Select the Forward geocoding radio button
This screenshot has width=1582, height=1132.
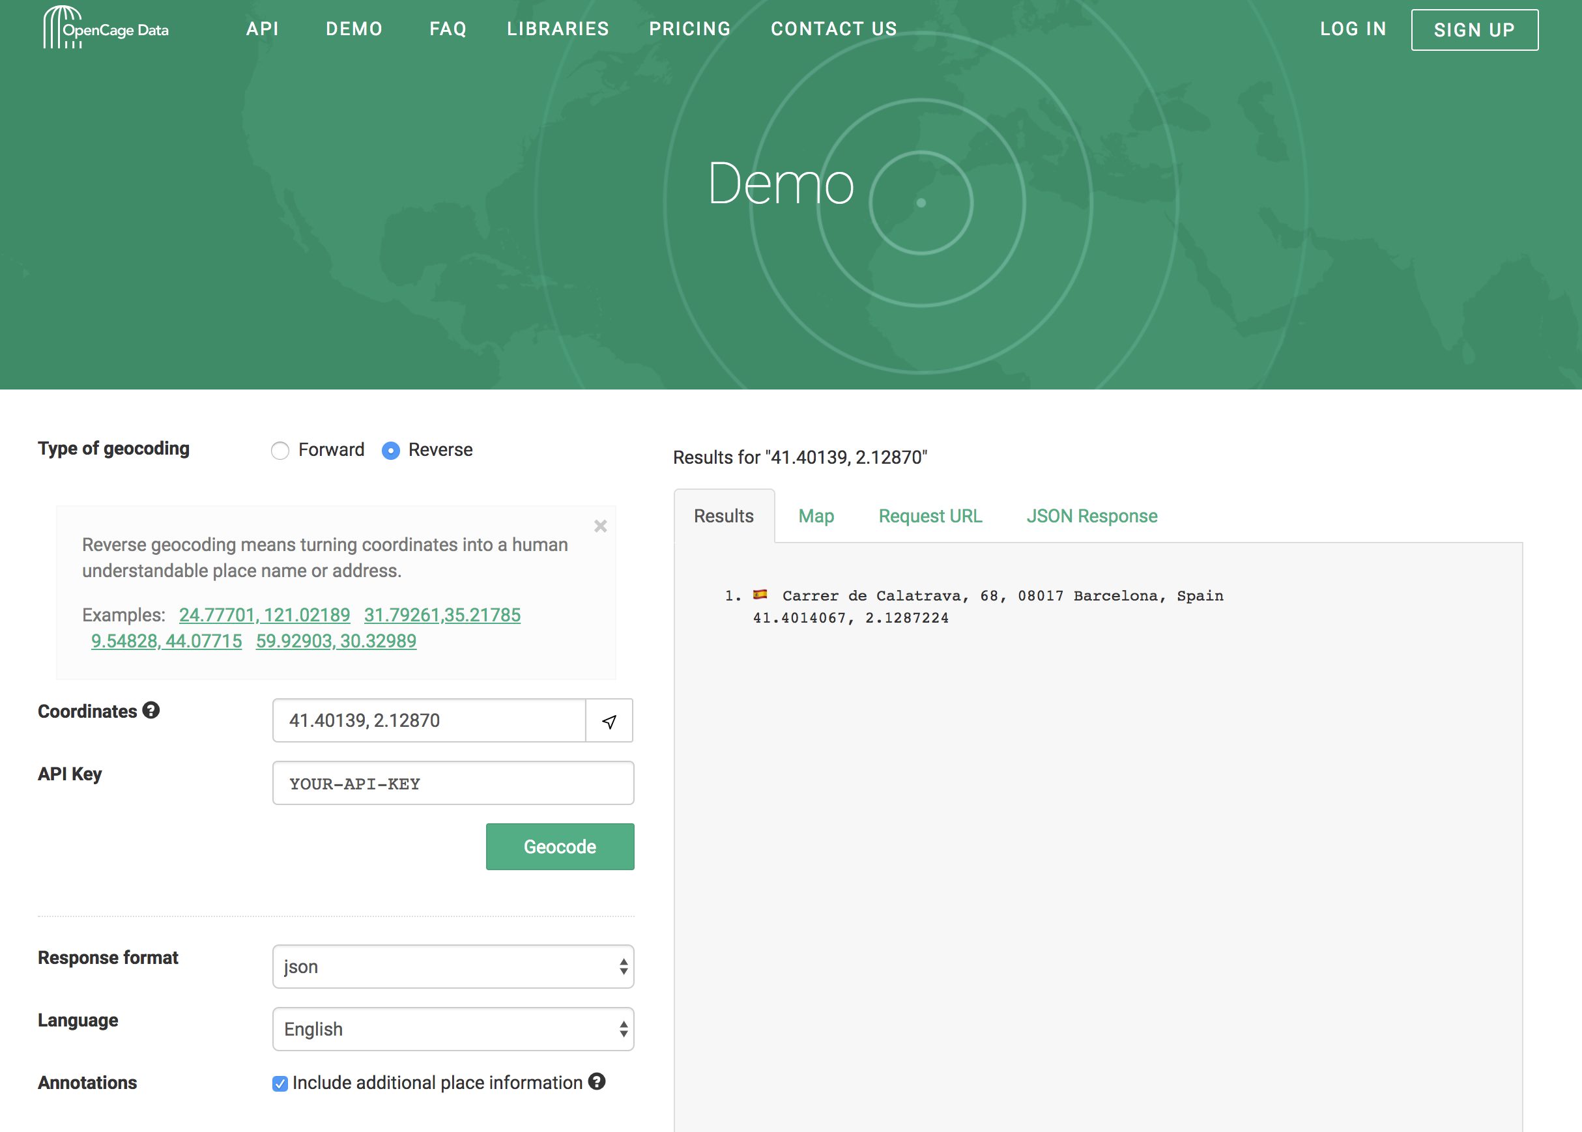tap(280, 450)
